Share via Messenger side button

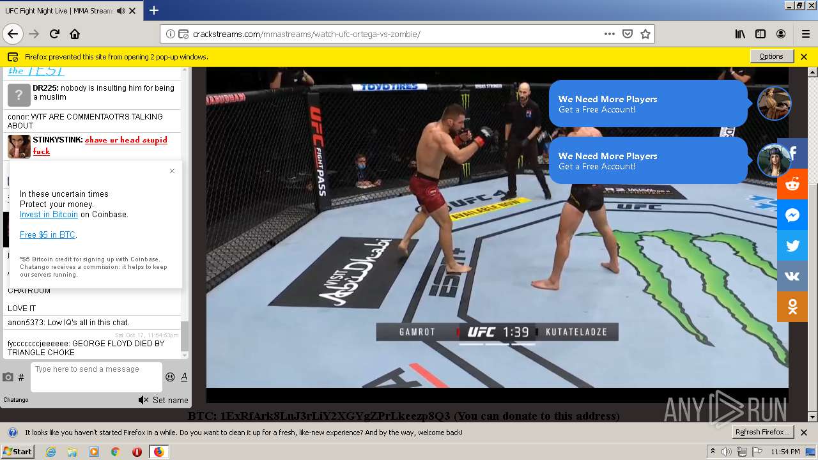(792, 215)
